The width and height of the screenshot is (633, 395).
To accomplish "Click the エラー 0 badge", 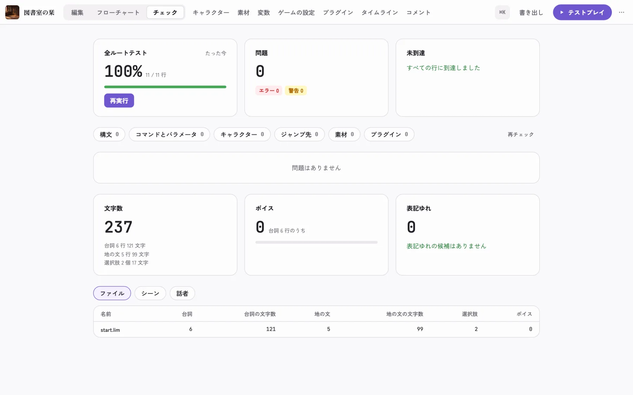I will (x=269, y=91).
